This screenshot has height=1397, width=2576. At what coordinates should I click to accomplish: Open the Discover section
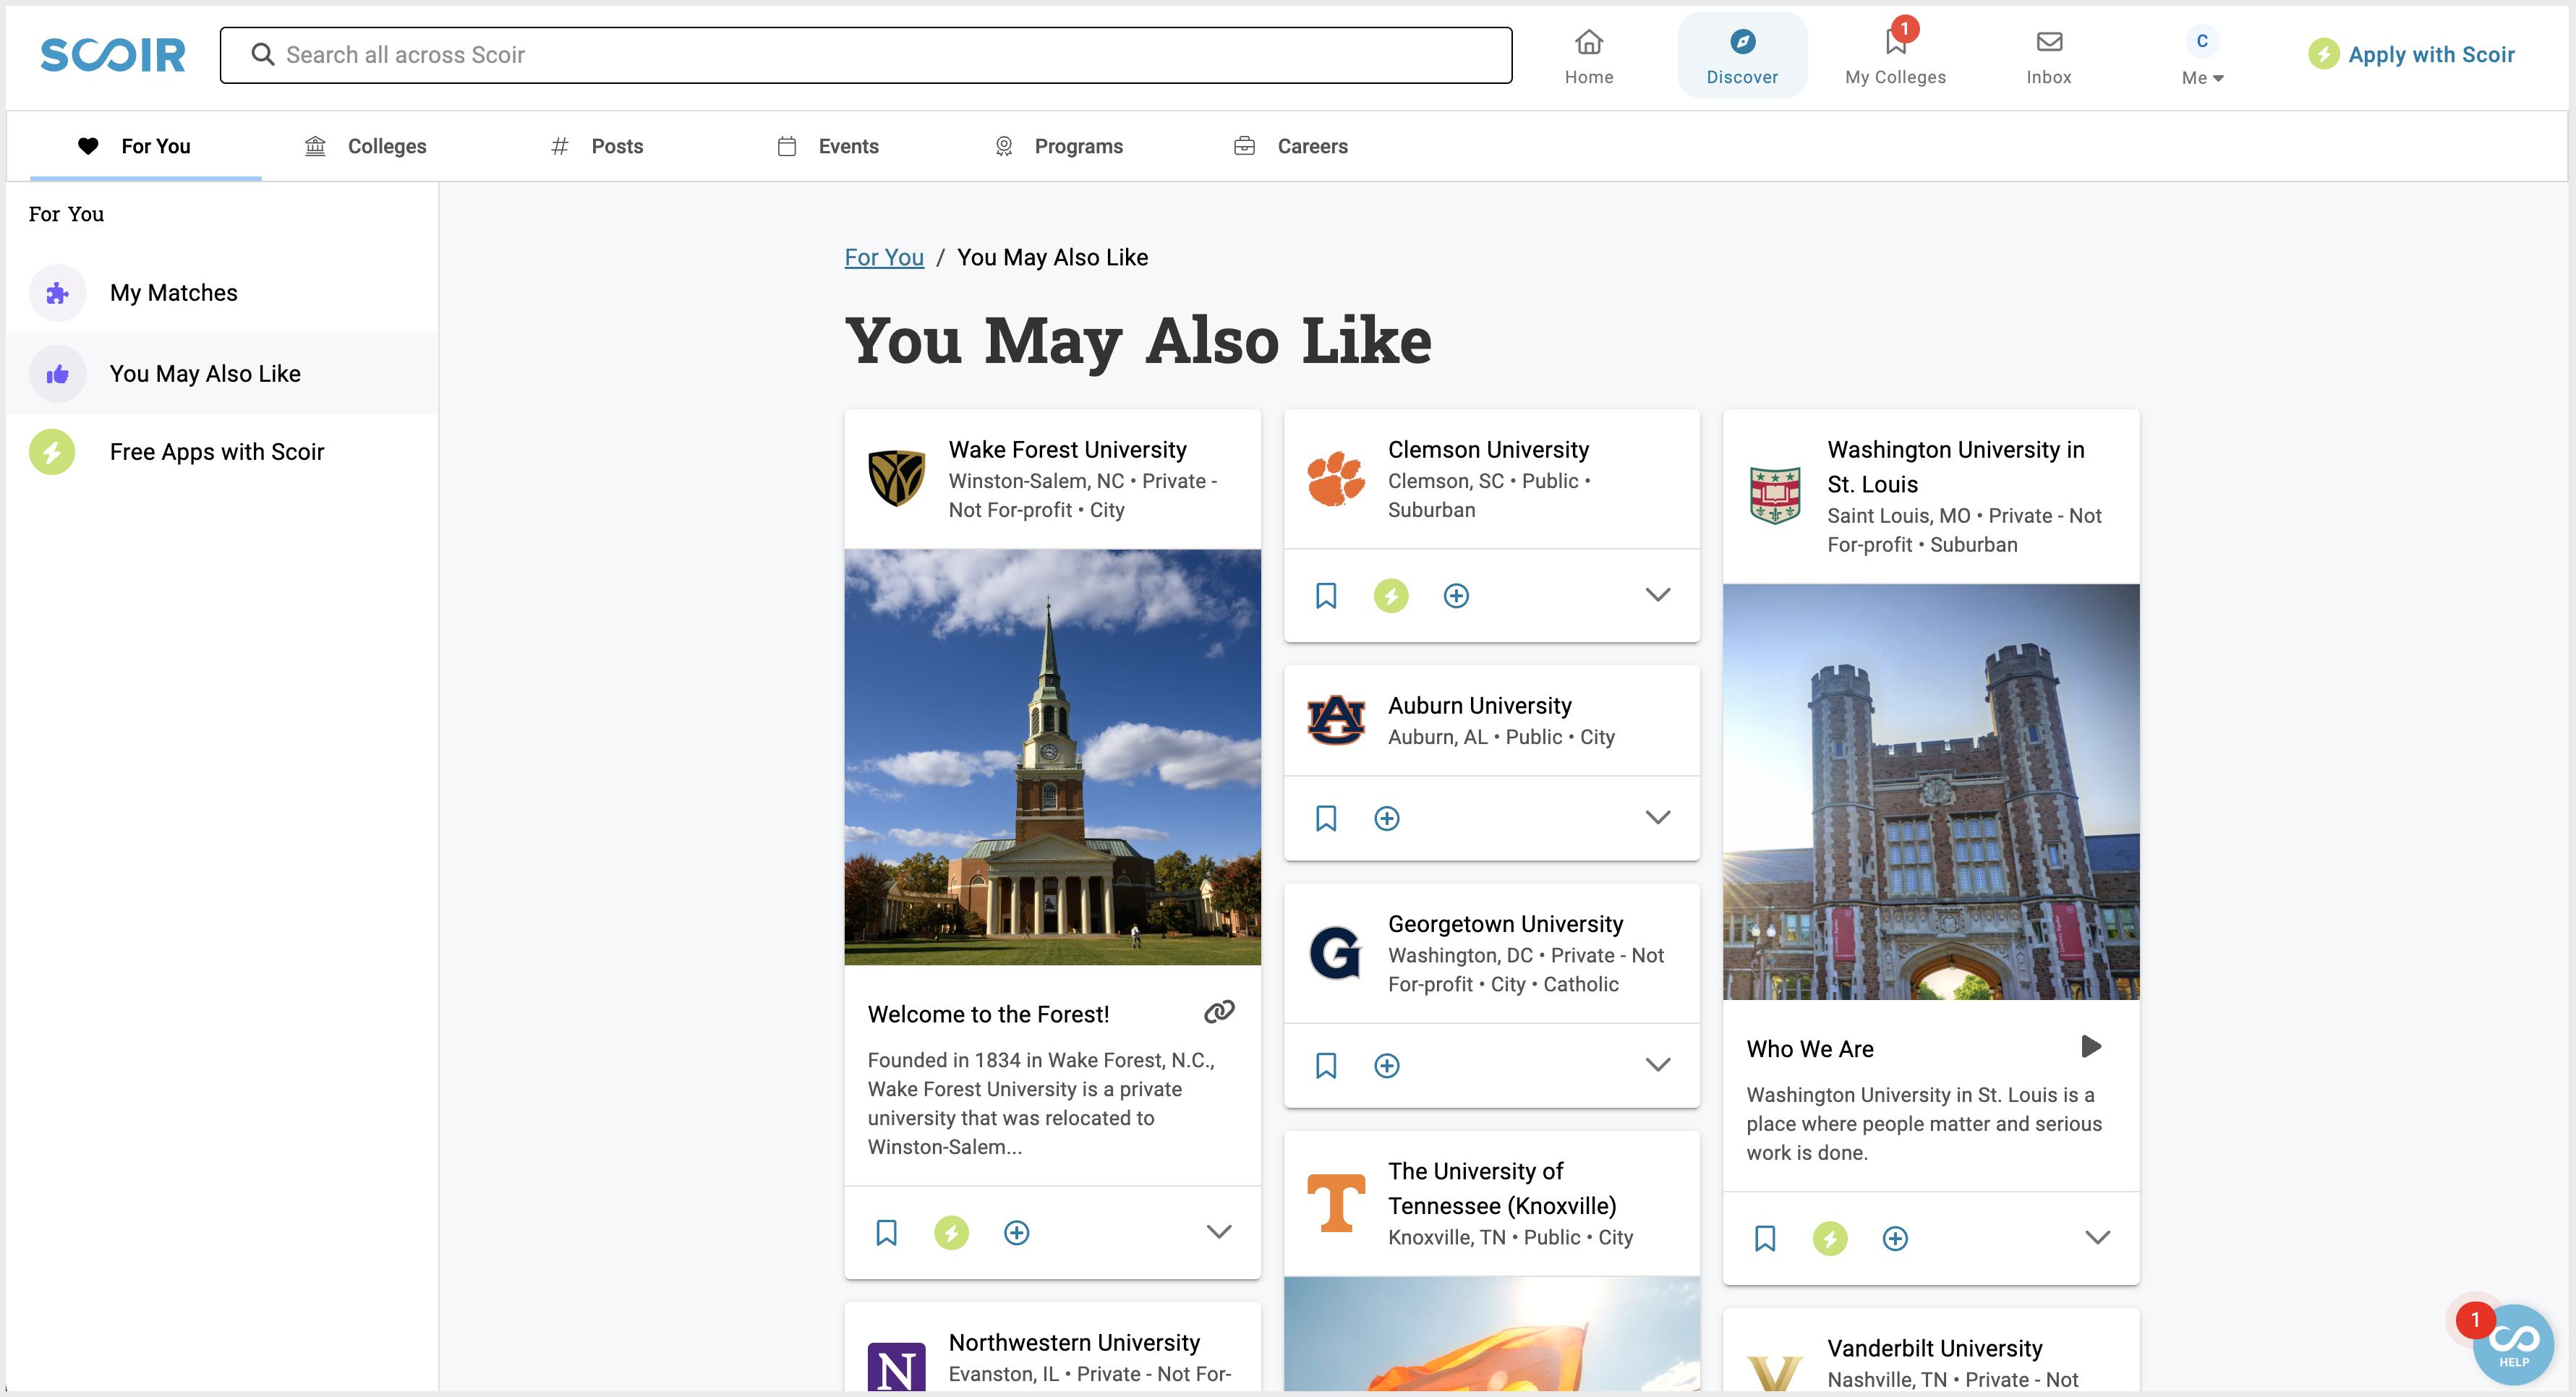coord(1742,56)
